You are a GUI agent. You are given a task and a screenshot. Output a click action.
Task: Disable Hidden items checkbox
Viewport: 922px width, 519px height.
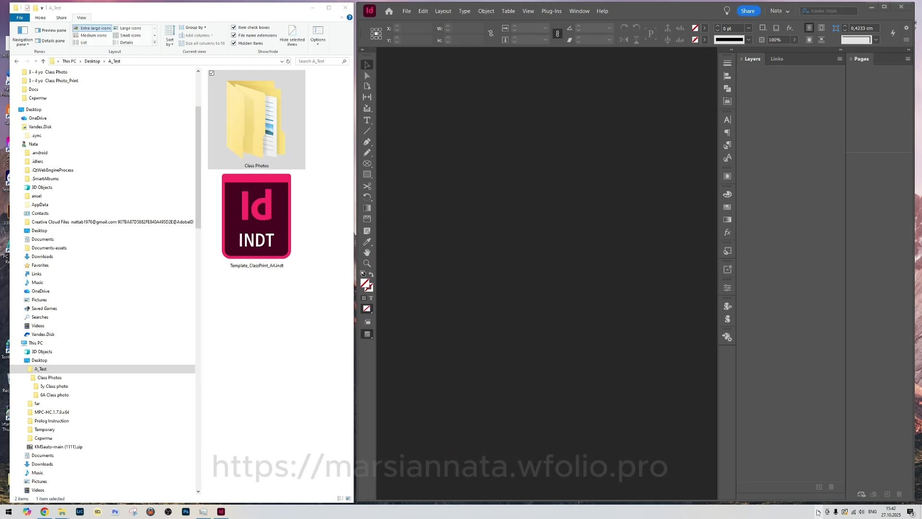click(x=234, y=43)
